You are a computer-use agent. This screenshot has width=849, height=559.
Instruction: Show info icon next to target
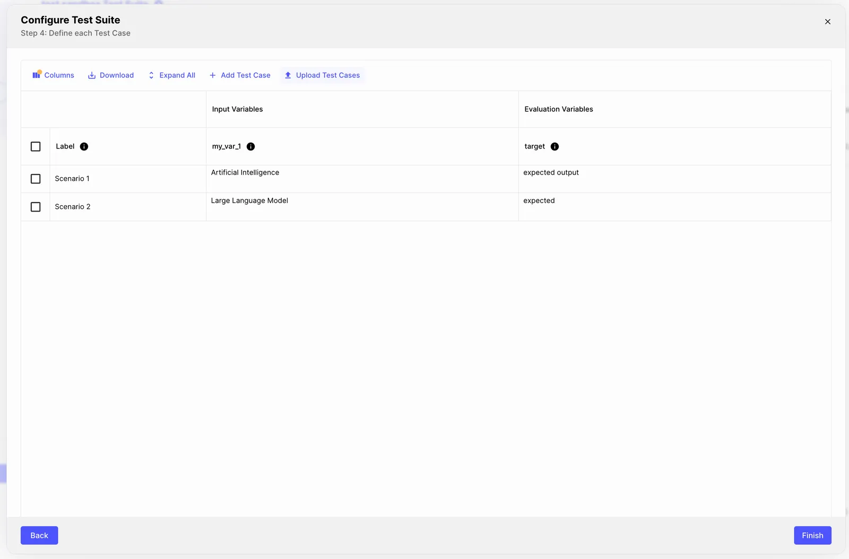coord(555,146)
